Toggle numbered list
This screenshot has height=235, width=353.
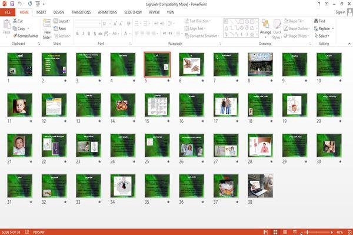(145, 24)
